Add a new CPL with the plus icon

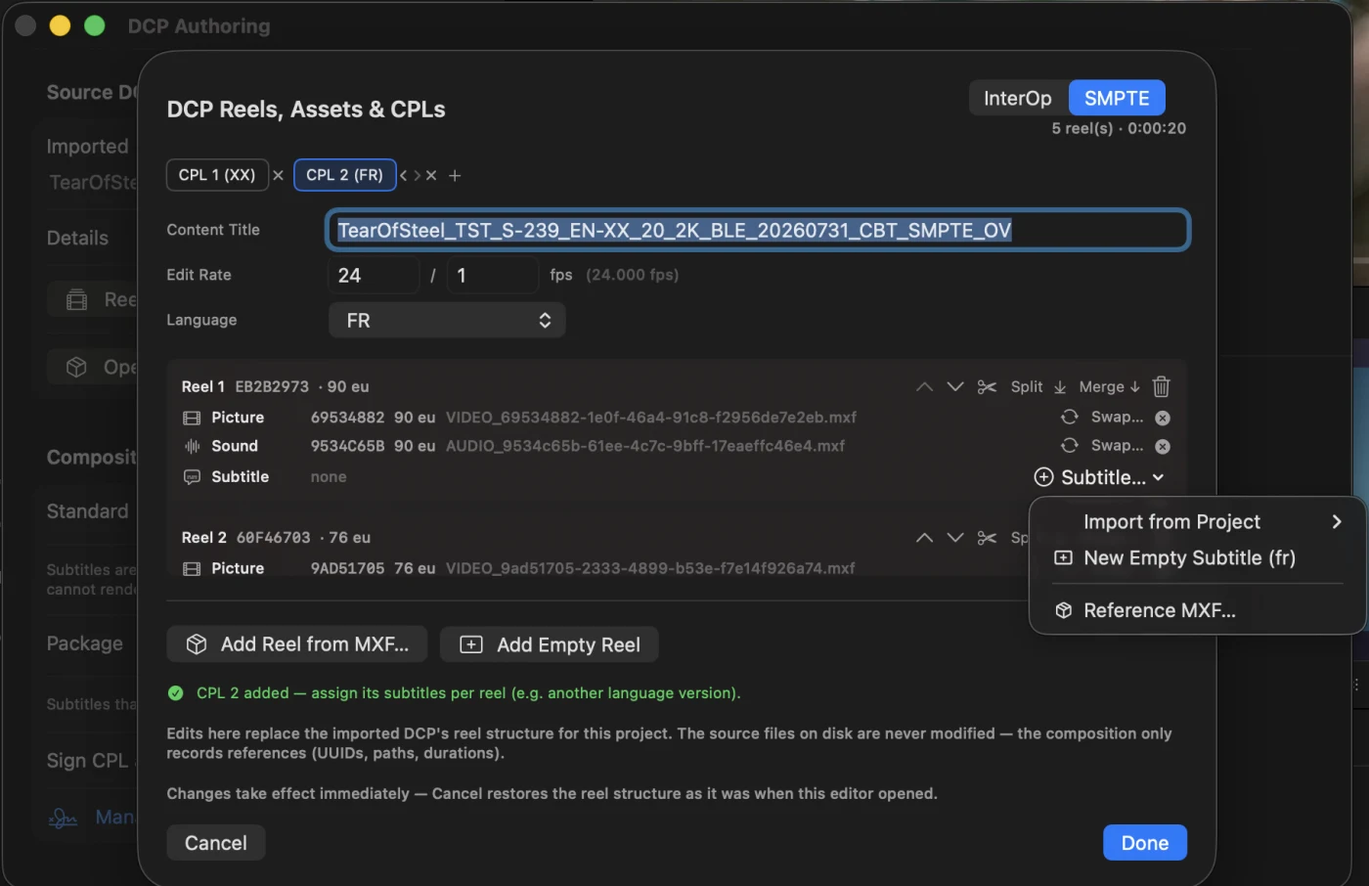(455, 176)
